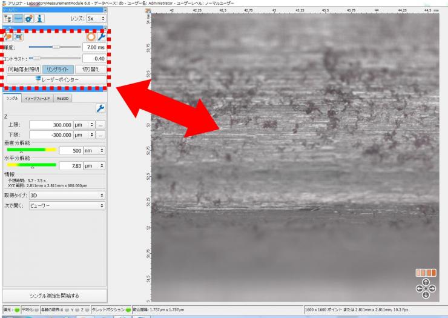Viewport: 448px width, 318px height.
Task: Click the 7.00 ms brightness field
Action: click(94, 47)
